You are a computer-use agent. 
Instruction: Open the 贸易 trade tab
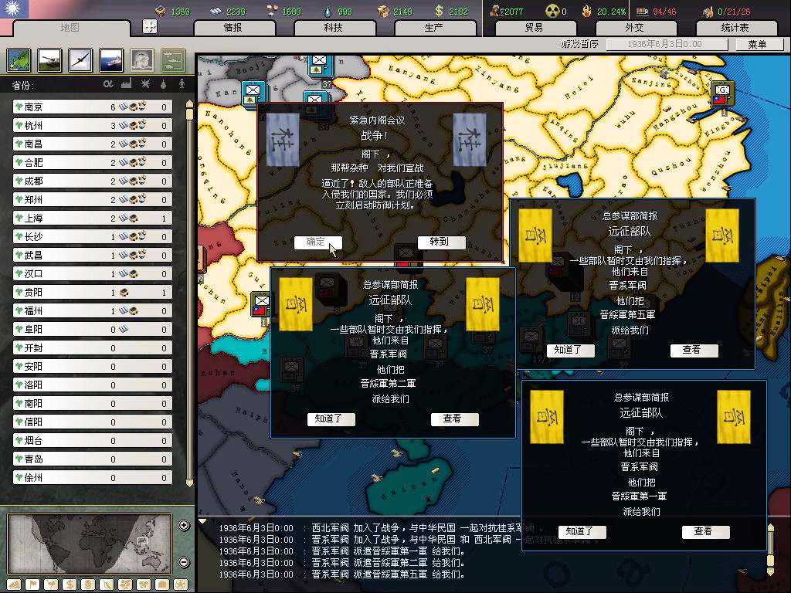coord(535,28)
